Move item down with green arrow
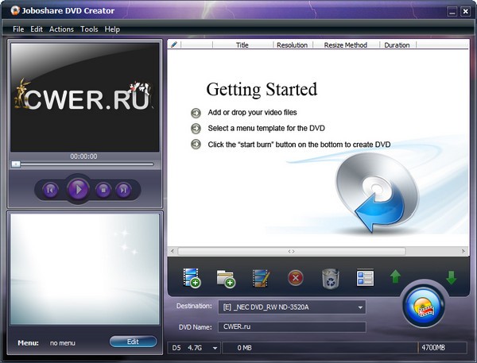This screenshot has height=363, width=477. click(x=451, y=277)
